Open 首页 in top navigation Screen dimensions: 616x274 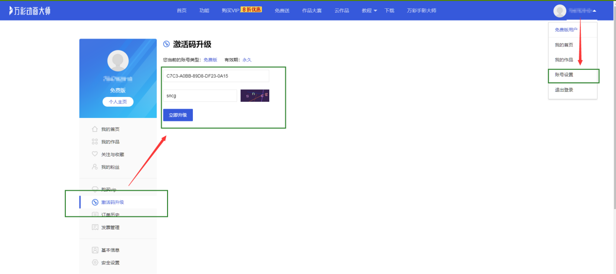182,11
